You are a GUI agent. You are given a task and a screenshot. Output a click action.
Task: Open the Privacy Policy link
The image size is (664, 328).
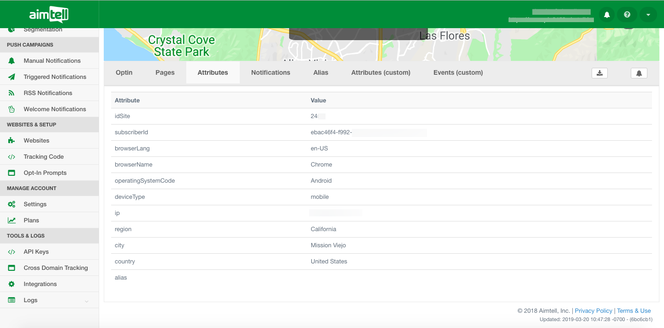point(593,310)
